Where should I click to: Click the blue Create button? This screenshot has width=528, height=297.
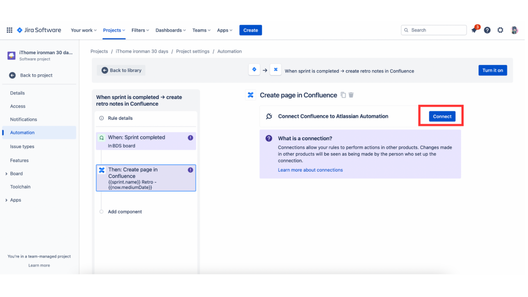[251, 30]
